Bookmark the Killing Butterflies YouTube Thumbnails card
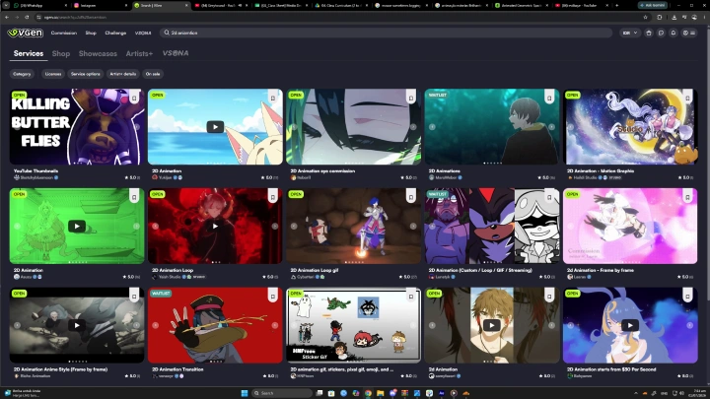Screen dimensions: 710x399 pyautogui.click(x=134, y=98)
